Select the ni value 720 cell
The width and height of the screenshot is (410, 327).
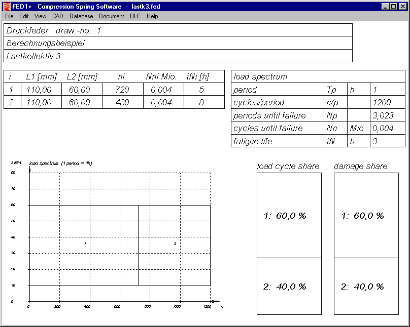[122, 90]
